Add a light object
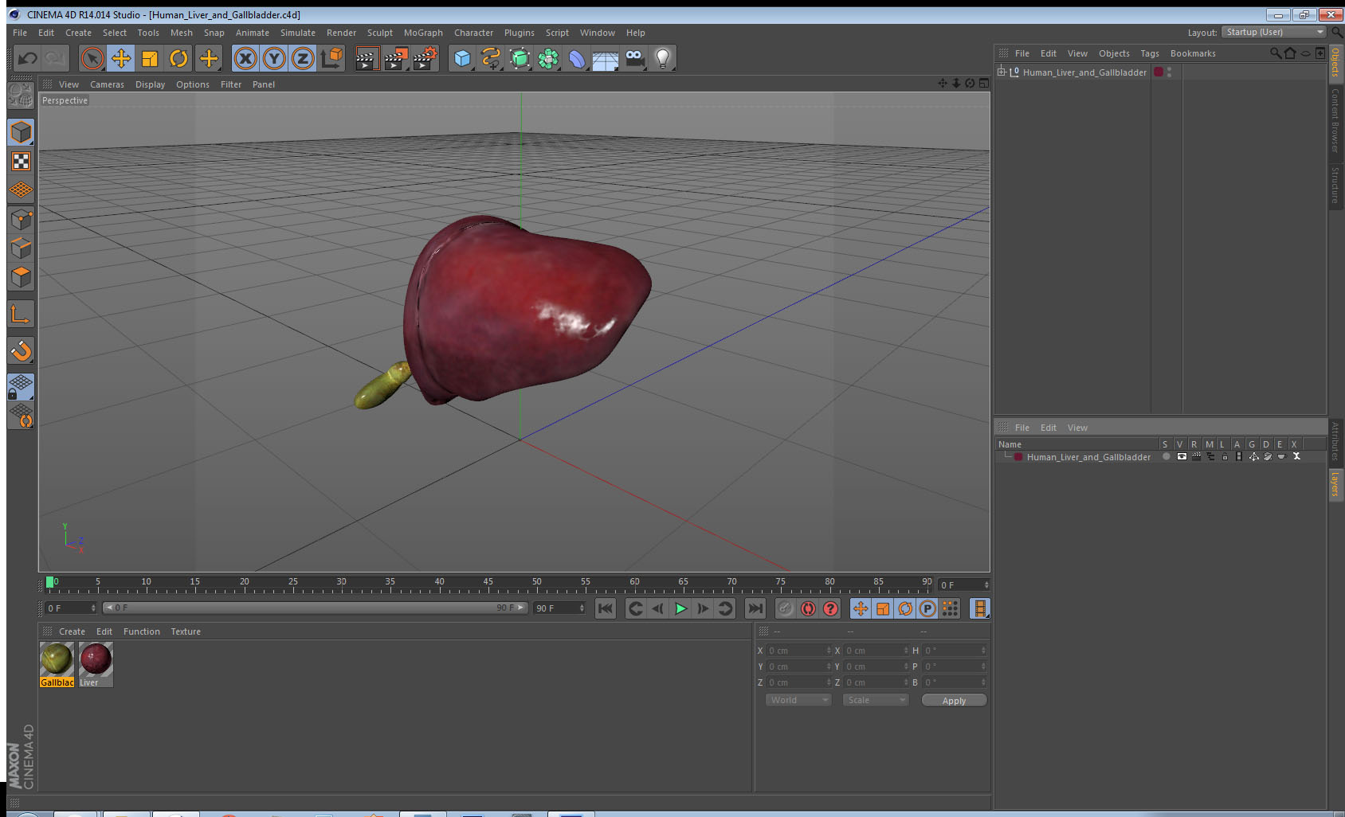 click(663, 58)
